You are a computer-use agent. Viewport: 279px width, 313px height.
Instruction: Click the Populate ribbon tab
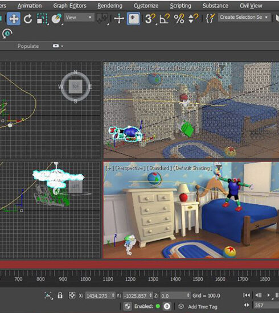(28, 46)
